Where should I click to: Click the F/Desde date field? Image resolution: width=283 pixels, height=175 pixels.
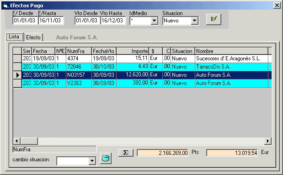25,21
